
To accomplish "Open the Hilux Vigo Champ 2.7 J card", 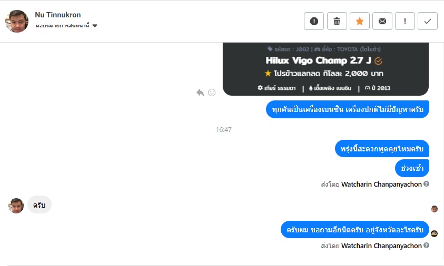I will (325, 69).
